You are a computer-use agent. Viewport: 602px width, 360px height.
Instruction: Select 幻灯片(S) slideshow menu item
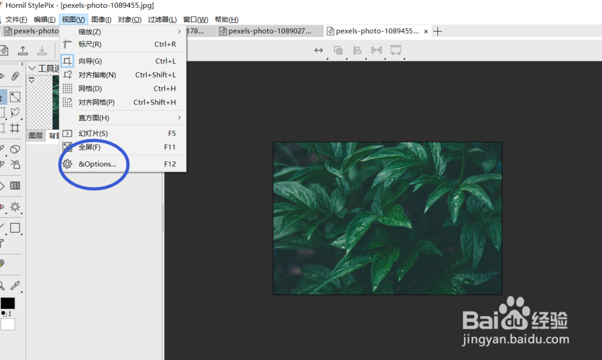pos(123,133)
